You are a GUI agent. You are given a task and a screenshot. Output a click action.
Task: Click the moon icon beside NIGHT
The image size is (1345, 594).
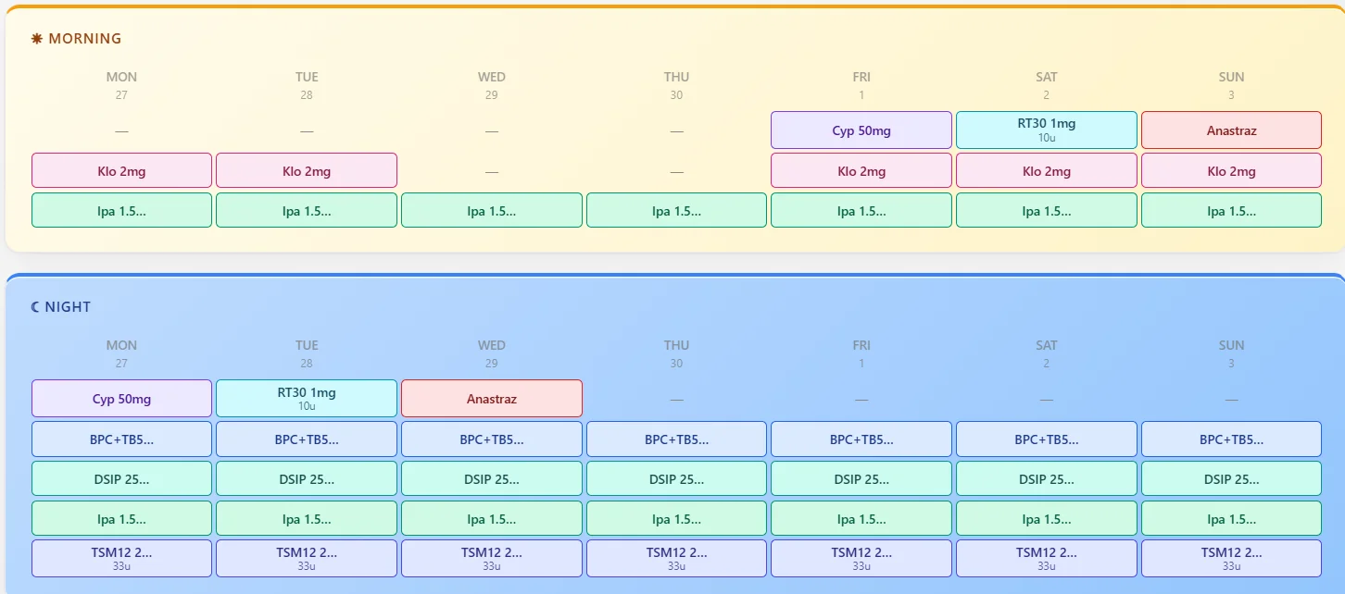tap(36, 307)
